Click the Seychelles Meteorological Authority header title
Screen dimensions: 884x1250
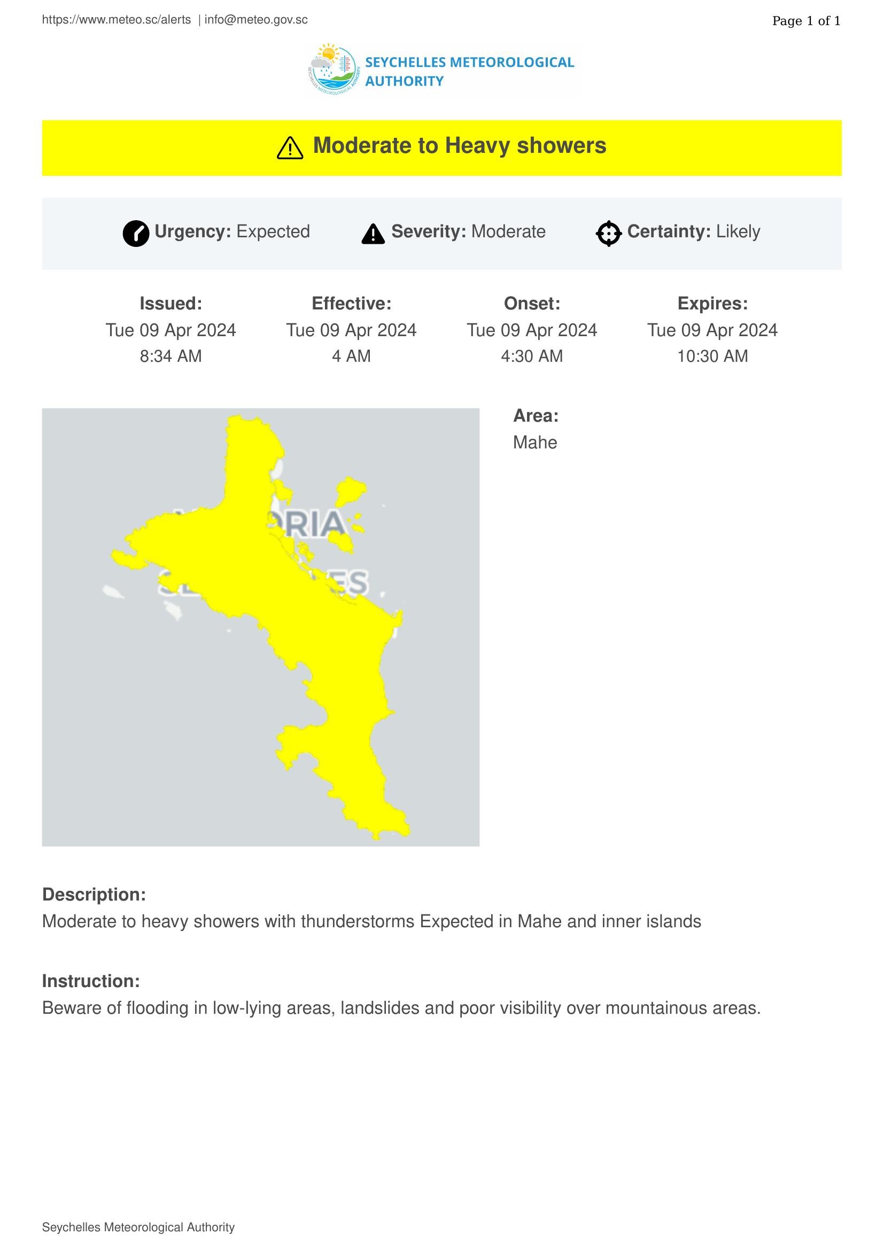[x=469, y=71]
